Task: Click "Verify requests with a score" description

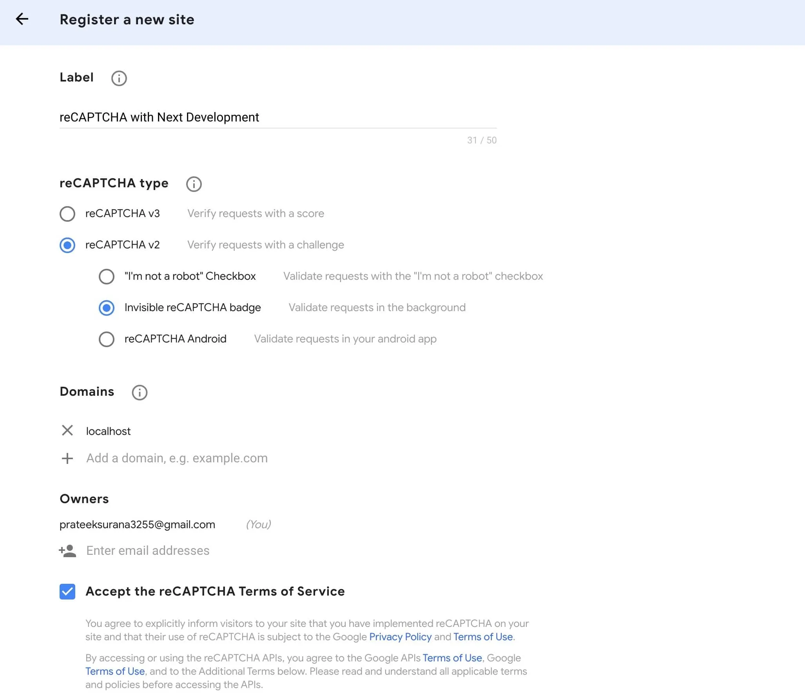Action: 256,214
